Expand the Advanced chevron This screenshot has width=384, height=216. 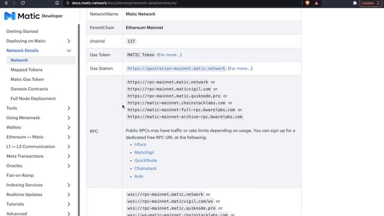pyautogui.click(x=69, y=214)
